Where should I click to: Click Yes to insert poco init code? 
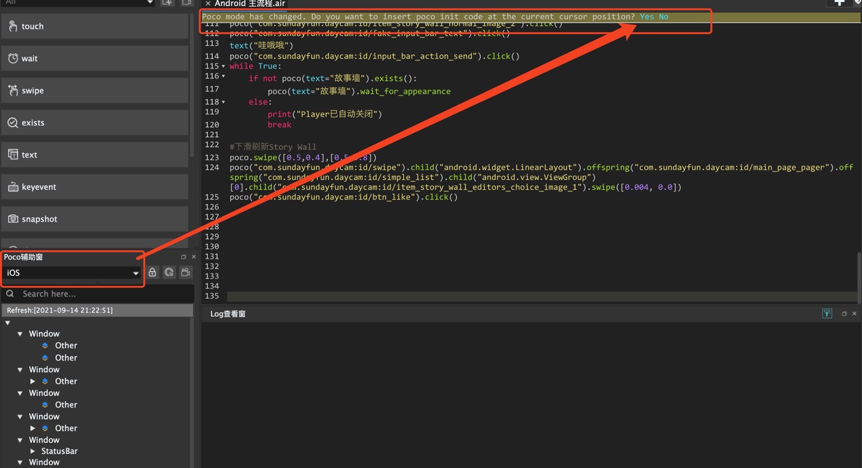coord(647,17)
